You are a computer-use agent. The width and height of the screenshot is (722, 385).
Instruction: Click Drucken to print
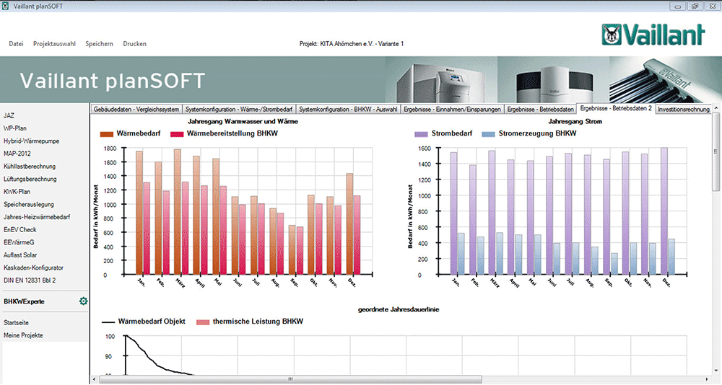point(134,44)
